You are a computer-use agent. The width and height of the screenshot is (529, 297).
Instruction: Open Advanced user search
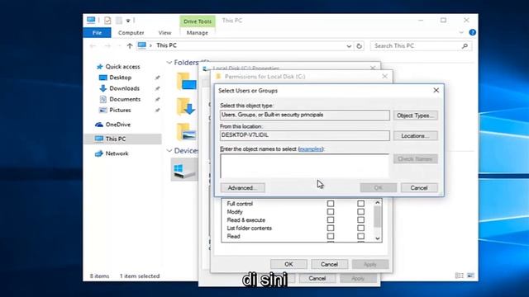[x=242, y=188]
